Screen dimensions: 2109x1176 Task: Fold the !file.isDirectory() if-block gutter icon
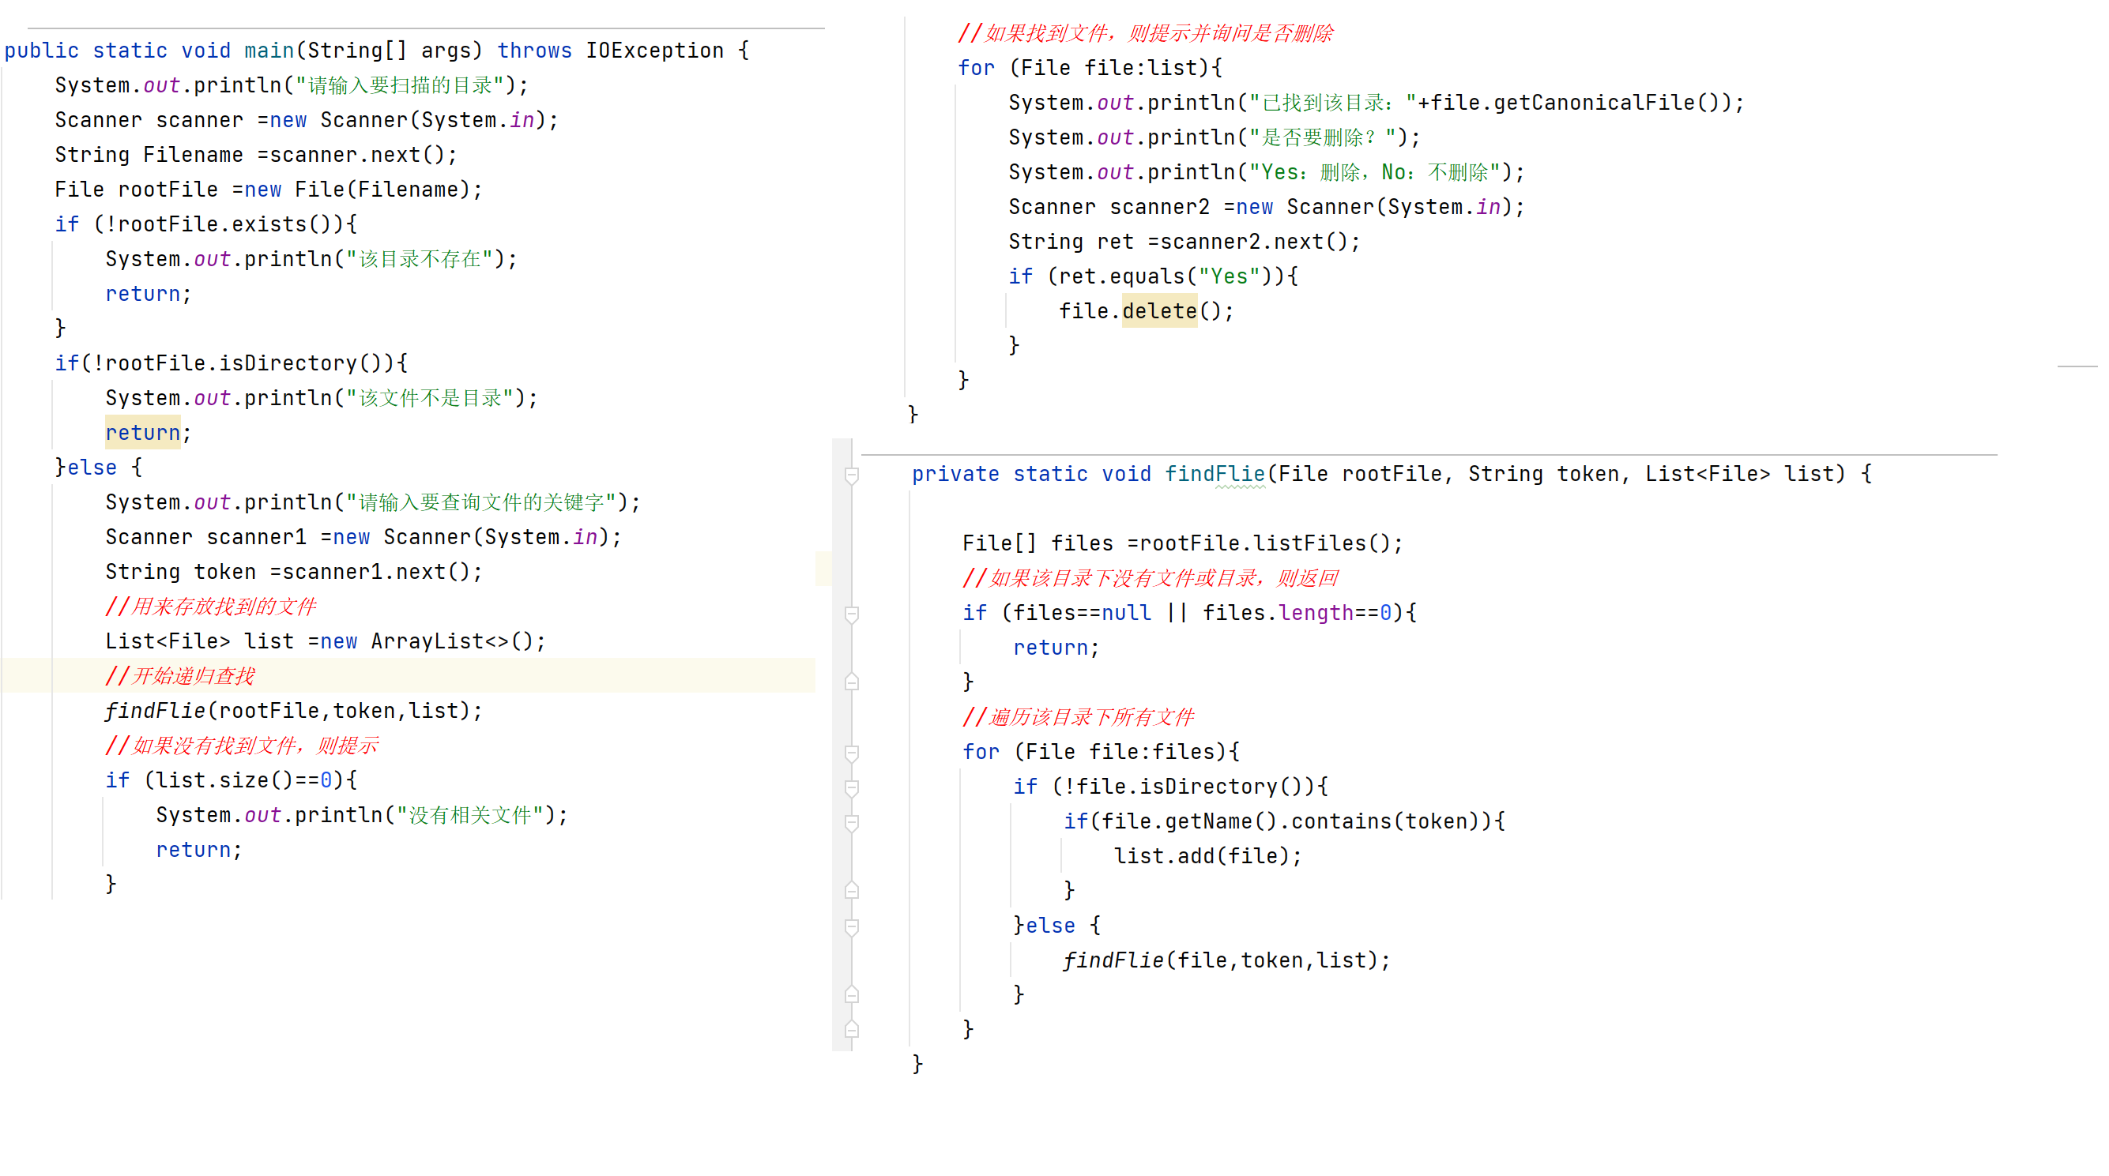(852, 787)
